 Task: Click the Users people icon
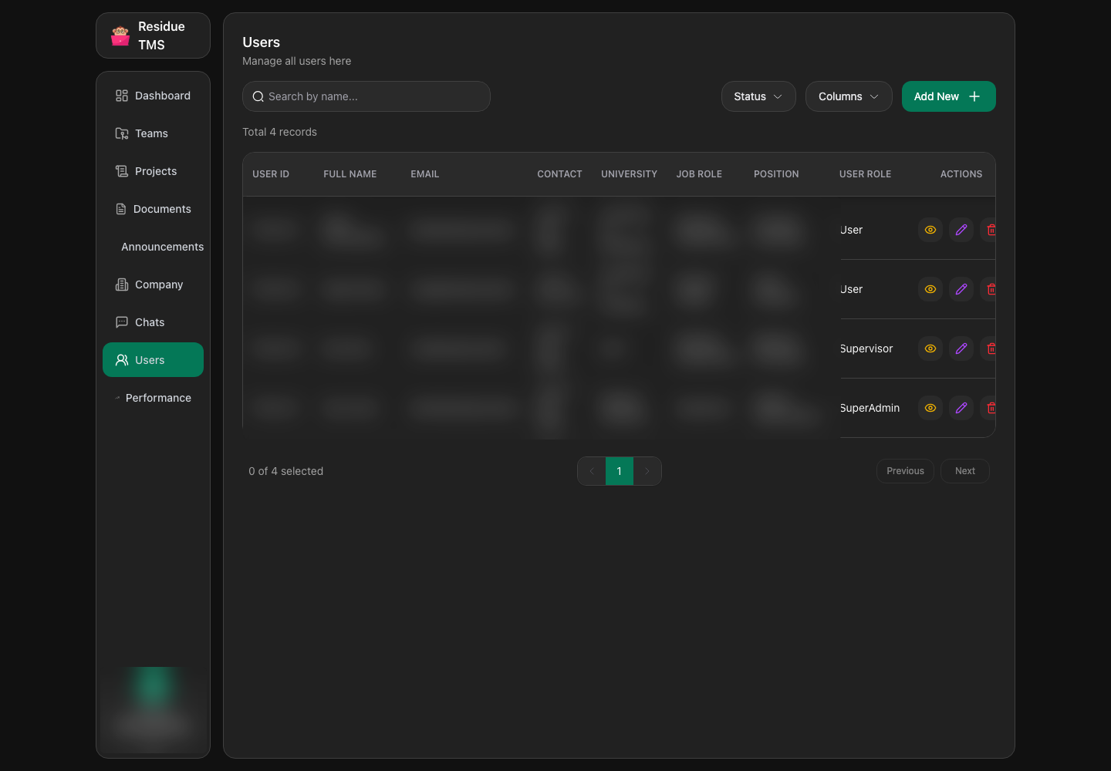(122, 360)
